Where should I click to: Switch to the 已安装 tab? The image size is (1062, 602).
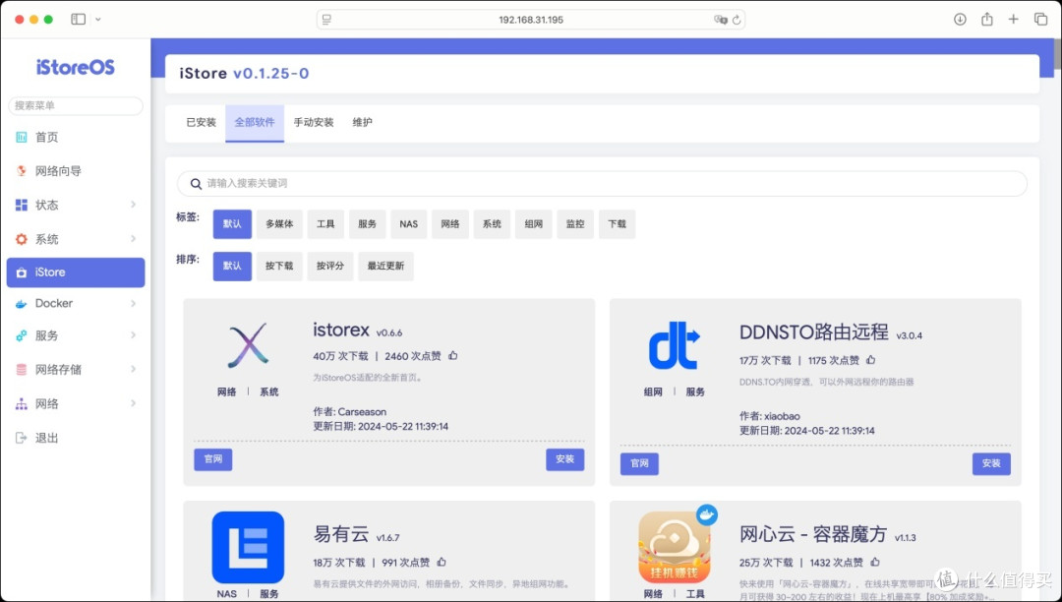(201, 123)
